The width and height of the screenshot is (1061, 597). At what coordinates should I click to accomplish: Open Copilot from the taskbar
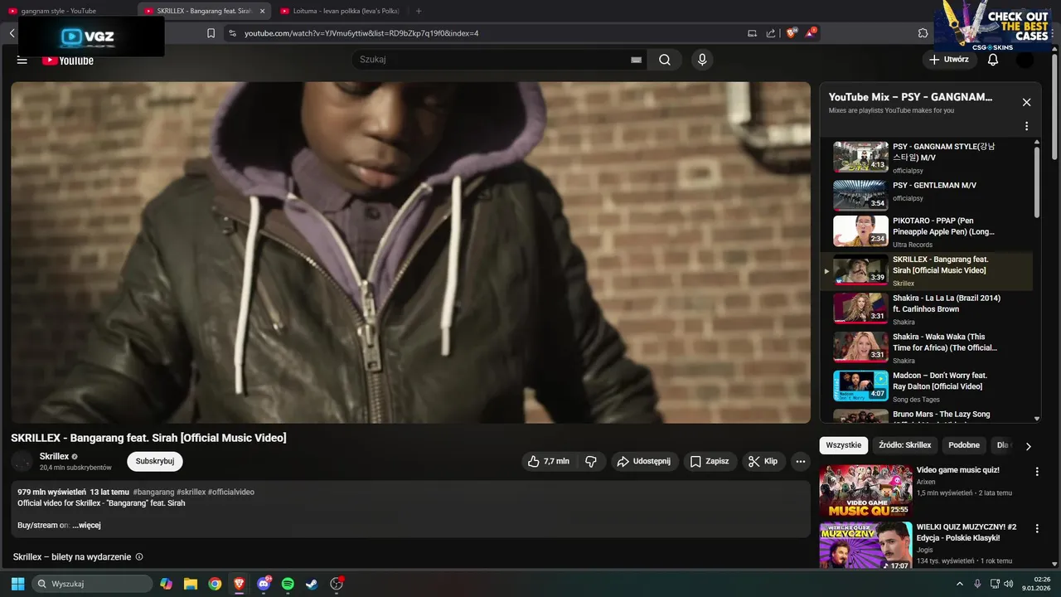[167, 584]
